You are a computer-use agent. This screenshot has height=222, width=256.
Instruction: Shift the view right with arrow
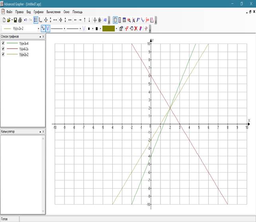pos(80,20)
